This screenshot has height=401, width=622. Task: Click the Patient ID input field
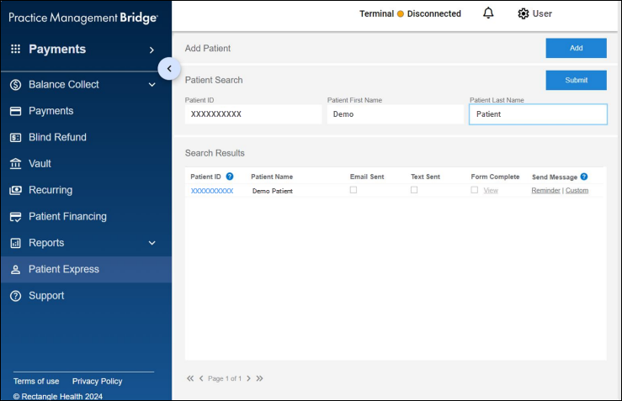click(253, 114)
